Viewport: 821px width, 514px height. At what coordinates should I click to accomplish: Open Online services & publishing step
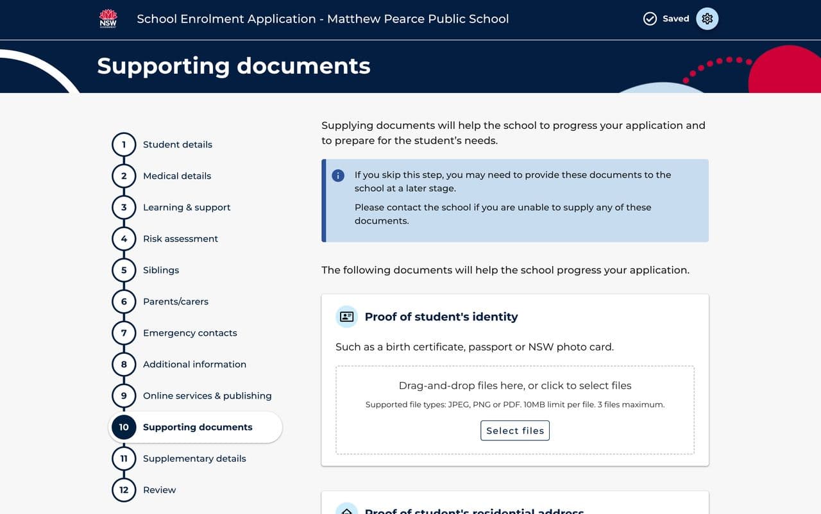coord(207,395)
